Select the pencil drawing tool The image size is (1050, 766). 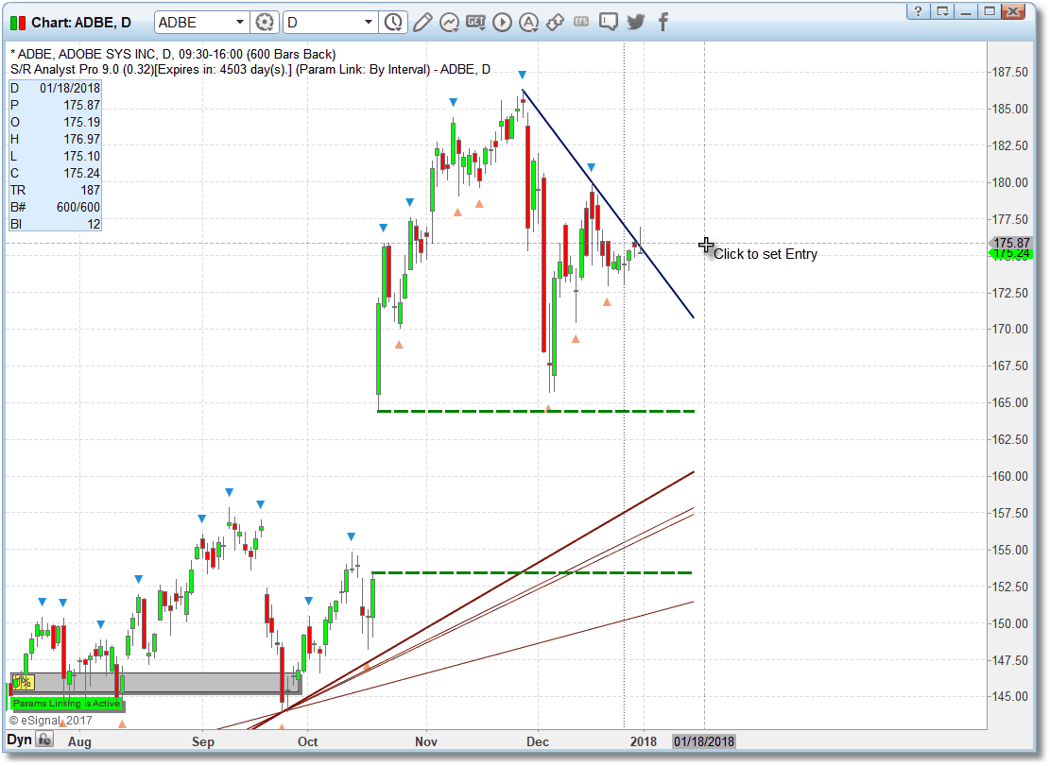click(422, 22)
